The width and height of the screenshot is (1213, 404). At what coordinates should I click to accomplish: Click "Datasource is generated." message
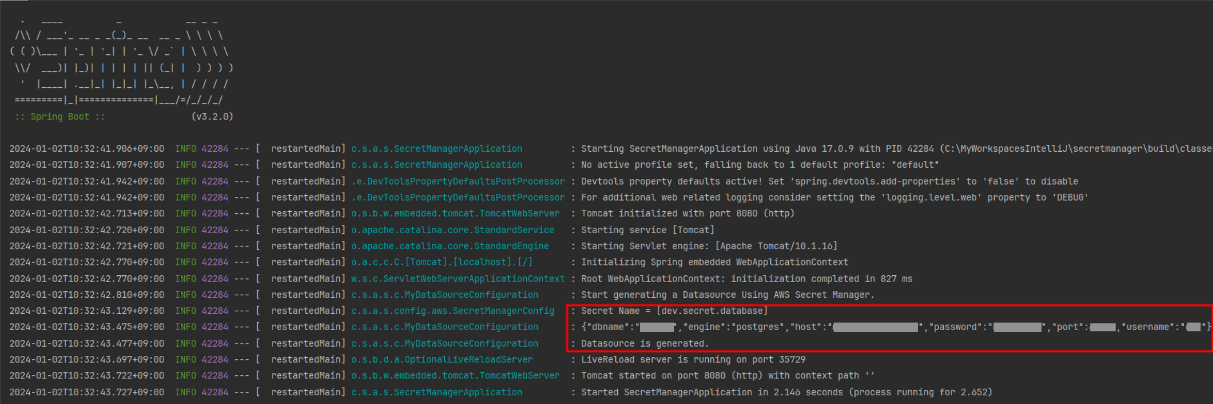[645, 344]
